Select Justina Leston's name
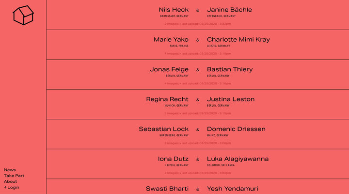The image size is (349, 194). 231,99
